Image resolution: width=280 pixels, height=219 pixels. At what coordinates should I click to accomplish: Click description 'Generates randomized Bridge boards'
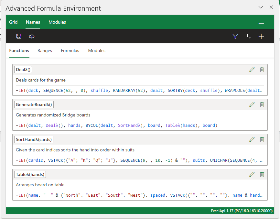53,115
